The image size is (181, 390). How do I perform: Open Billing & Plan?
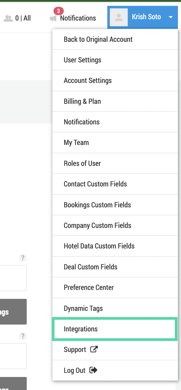click(x=115, y=101)
